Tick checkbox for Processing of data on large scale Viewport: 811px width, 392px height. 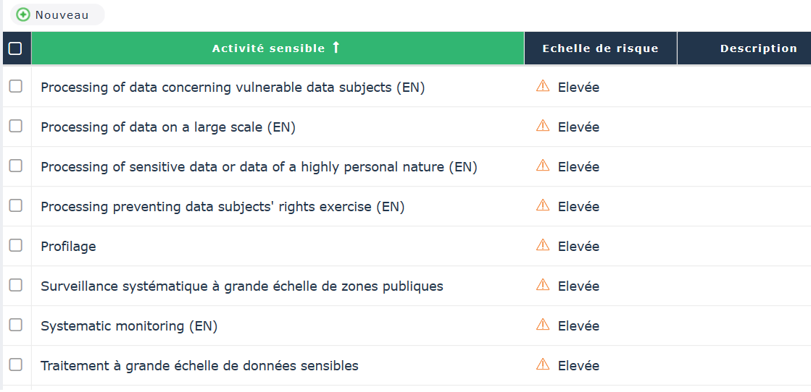point(15,126)
